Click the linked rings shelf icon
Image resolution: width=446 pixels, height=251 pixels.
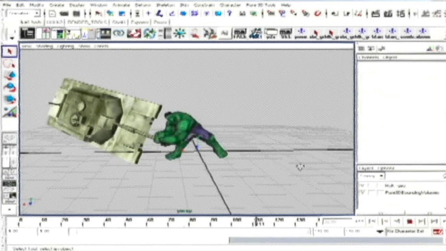pyautogui.click(x=119, y=33)
